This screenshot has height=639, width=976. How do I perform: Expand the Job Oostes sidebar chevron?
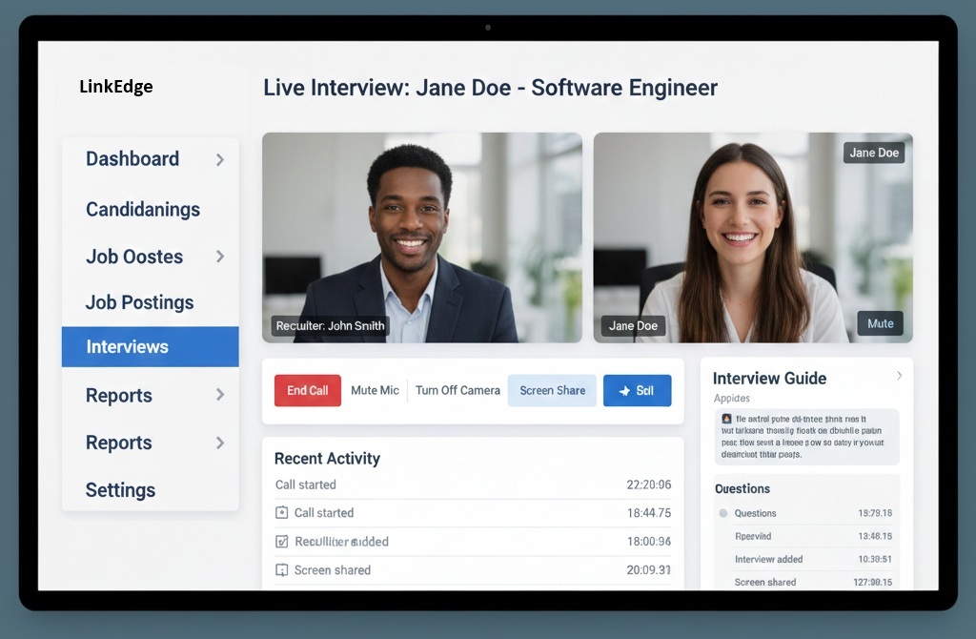coord(220,257)
